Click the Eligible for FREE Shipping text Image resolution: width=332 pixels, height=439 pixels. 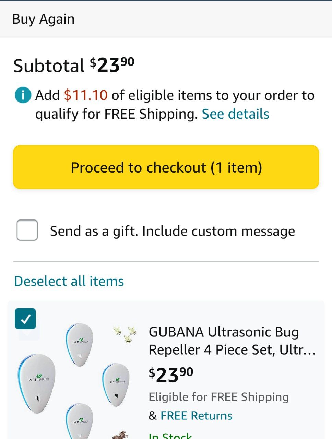[218, 397]
